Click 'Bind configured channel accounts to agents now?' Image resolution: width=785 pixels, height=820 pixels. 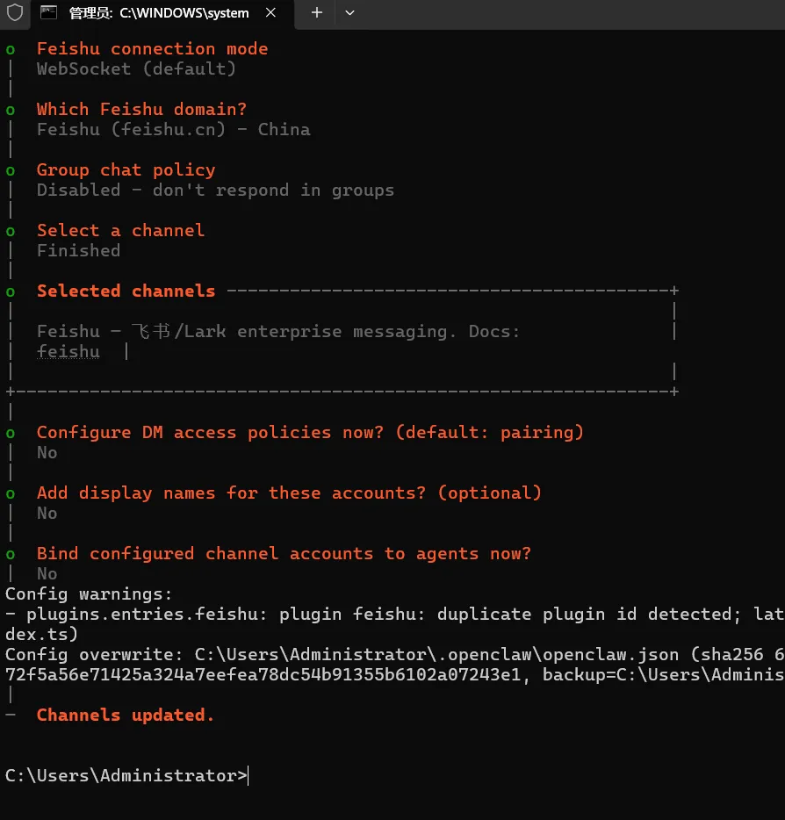[x=284, y=553]
